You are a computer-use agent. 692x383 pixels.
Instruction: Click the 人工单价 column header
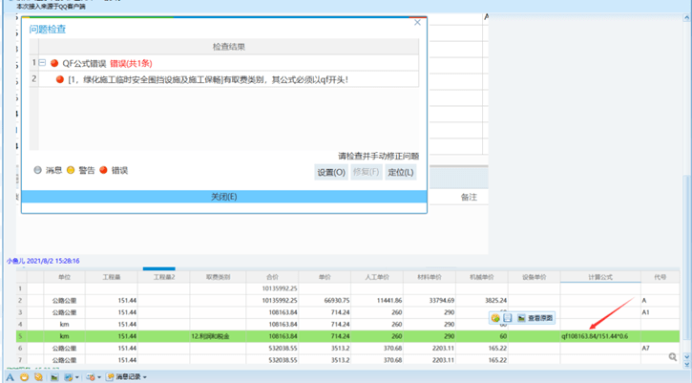pyautogui.click(x=377, y=277)
